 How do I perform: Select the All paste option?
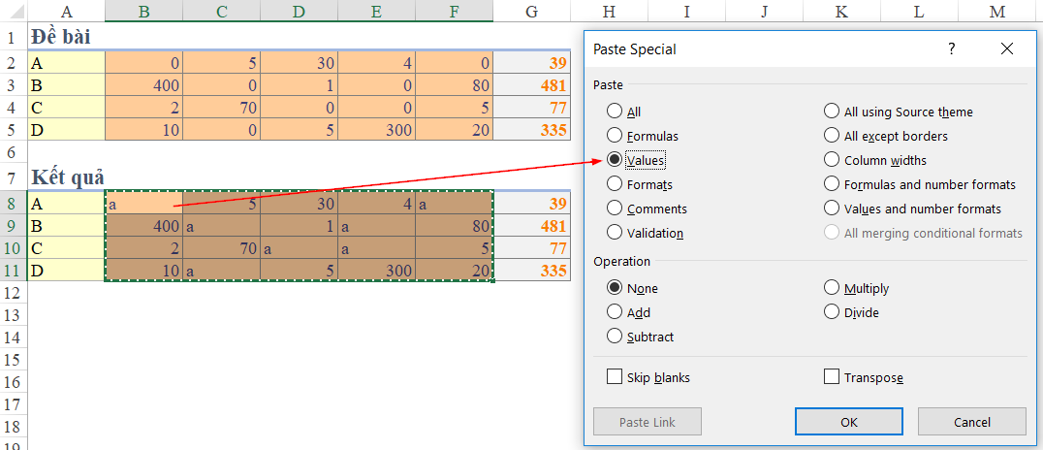tap(624, 112)
